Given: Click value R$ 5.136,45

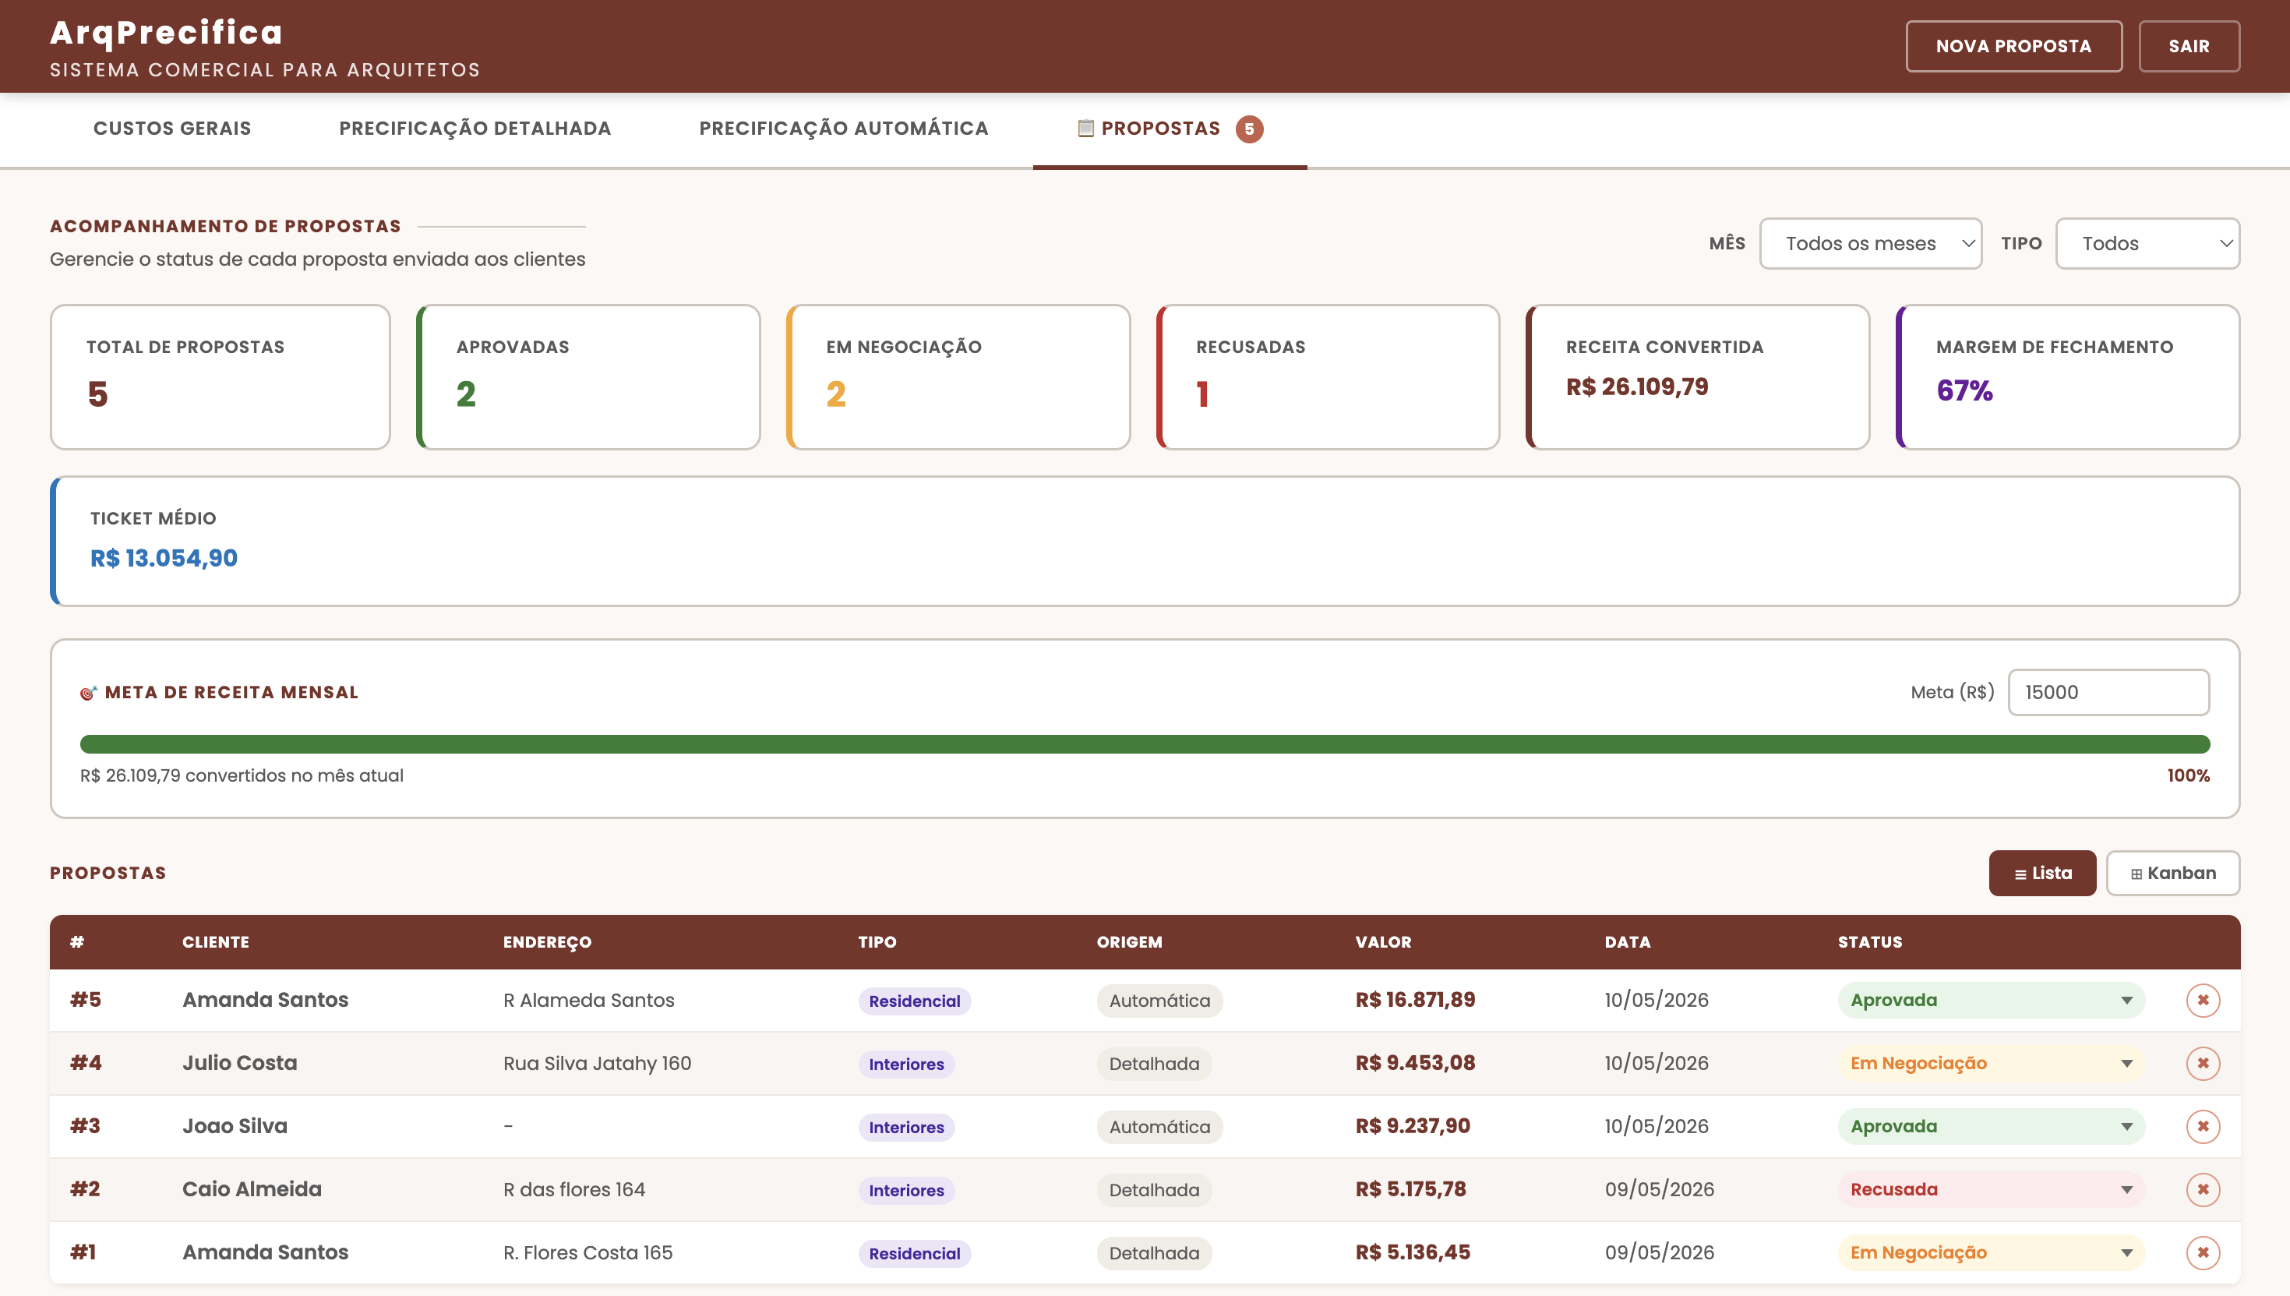Looking at the screenshot, I should (1412, 1252).
